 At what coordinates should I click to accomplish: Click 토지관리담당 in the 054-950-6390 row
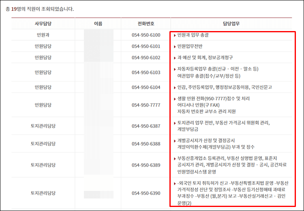(x=43, y=193)
